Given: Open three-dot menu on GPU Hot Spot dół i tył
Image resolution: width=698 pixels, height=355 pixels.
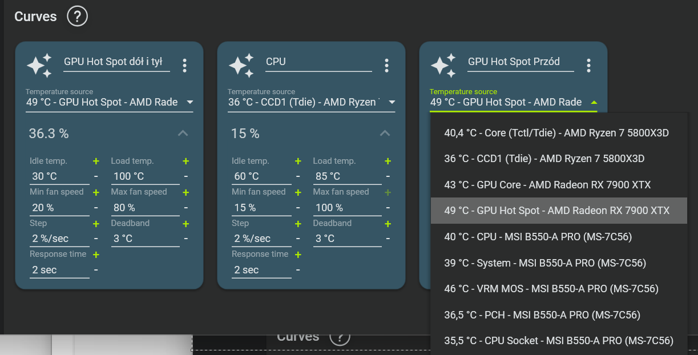Looking at the screenshot, I should 184,66.
